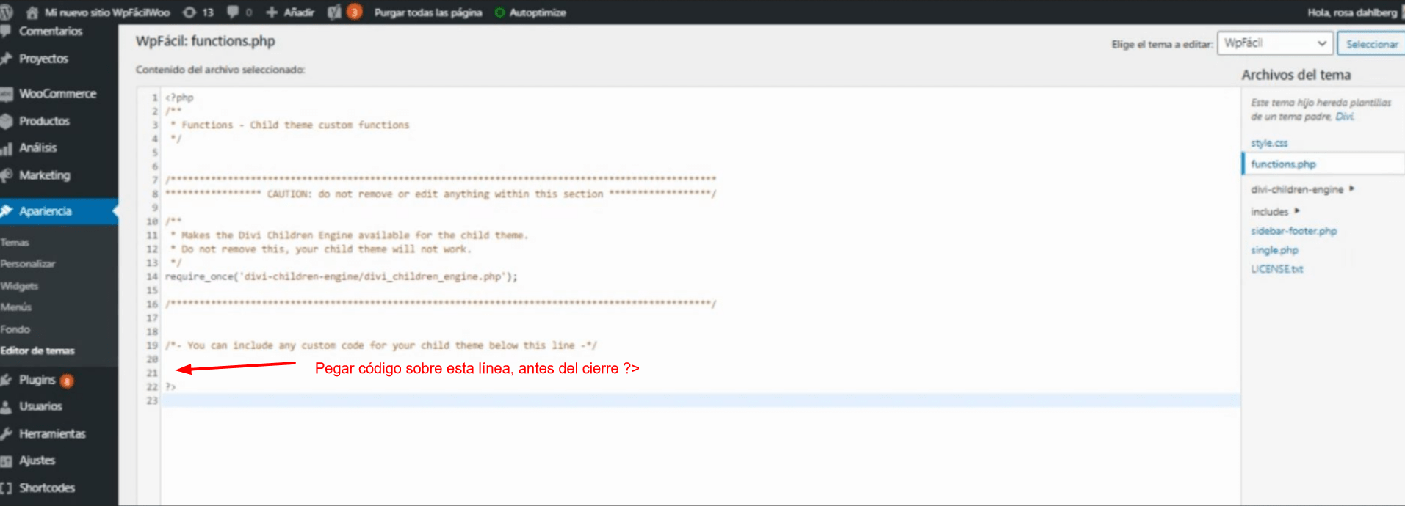
Task: Click the require_once code line 14
Action: 341,276
